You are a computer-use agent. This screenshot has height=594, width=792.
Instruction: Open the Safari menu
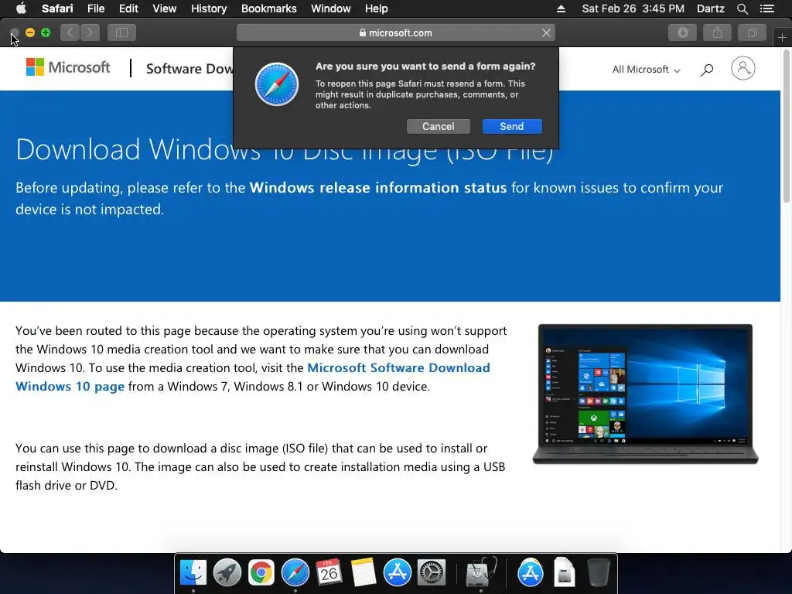(57, 9)
